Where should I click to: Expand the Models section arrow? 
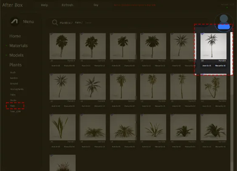click(x=6, y=55)
